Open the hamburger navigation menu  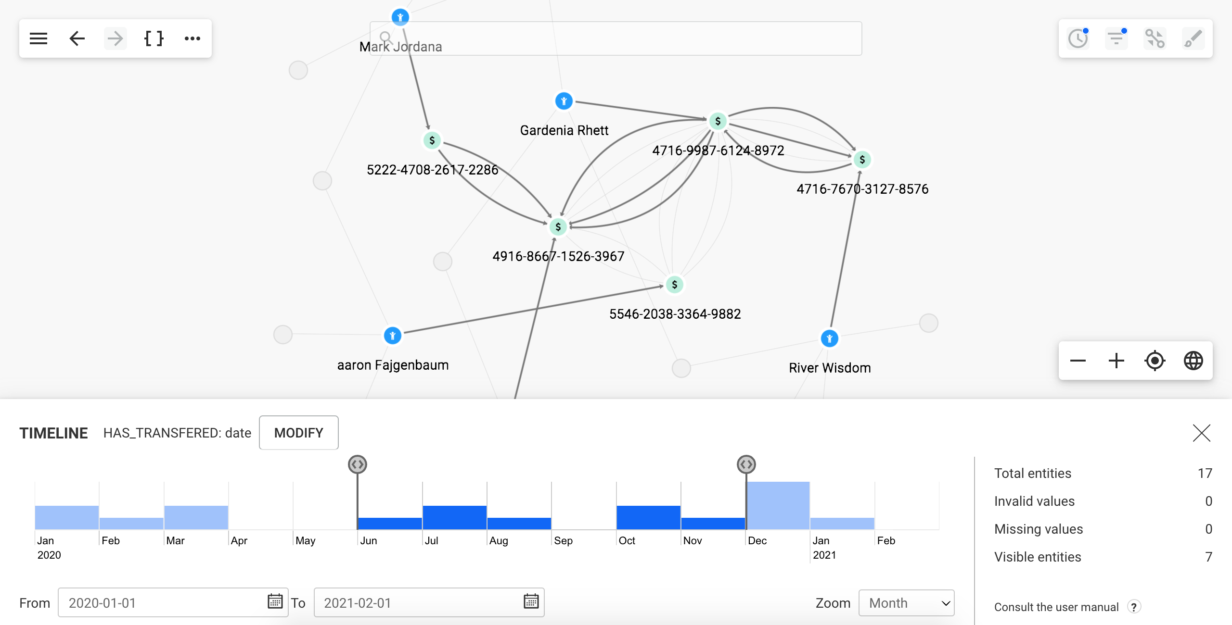point(38,38)
